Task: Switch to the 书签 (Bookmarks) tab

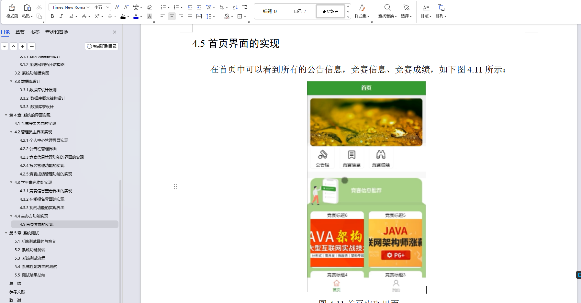Action: click(35, 32)
